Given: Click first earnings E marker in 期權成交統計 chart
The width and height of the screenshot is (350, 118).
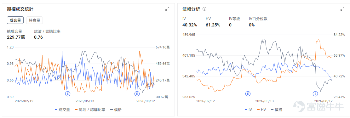Looking at the screenshot, I should (x=68, y=94).
